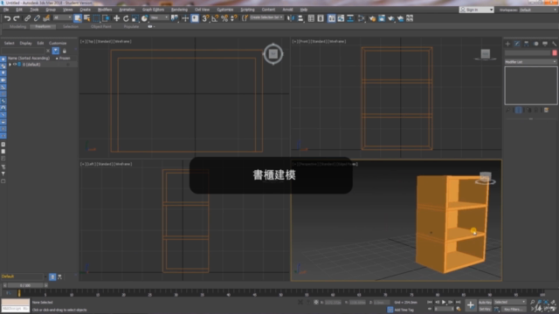This screenshot has height=314, width=559.
Task: Toggle Layer Explorer icon
Action: 321,18
